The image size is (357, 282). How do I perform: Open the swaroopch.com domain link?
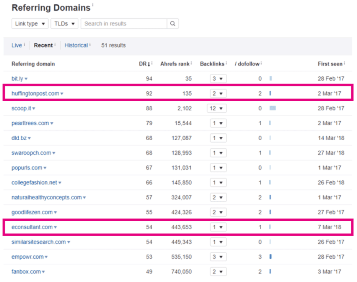tap(31, 153)
